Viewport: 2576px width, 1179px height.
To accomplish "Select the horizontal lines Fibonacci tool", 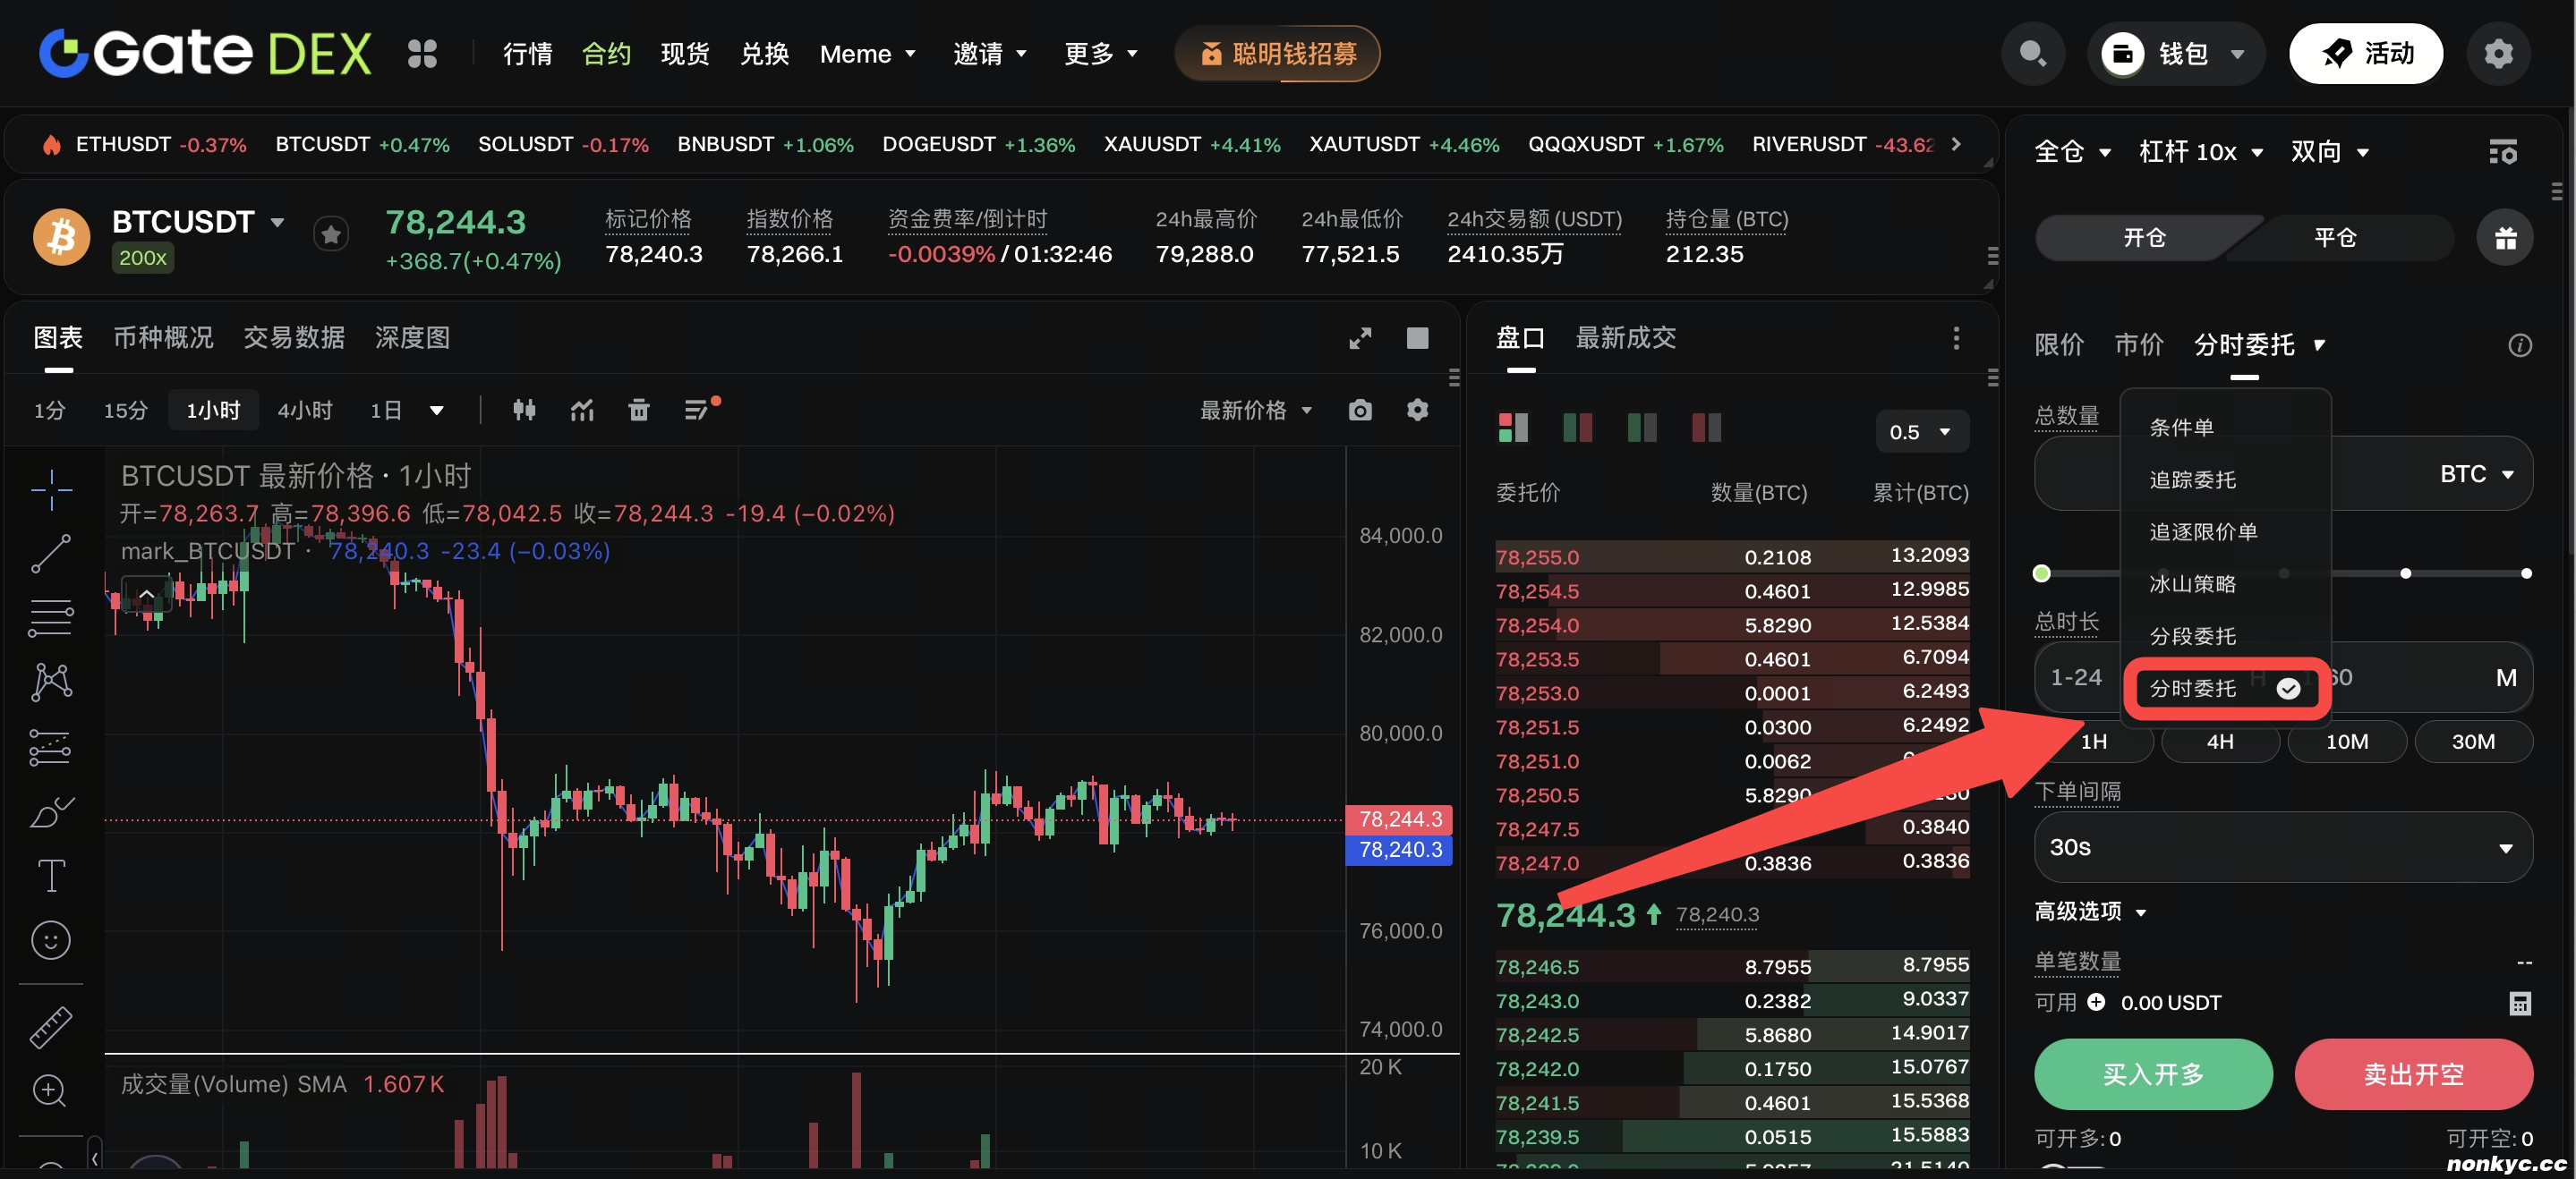I will click(x=51, y=617).
